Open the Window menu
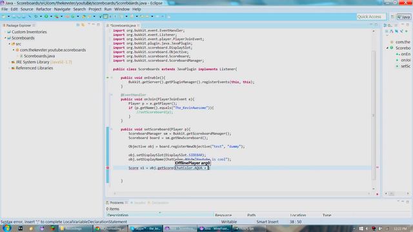413x232 pixels. [122, 9]
